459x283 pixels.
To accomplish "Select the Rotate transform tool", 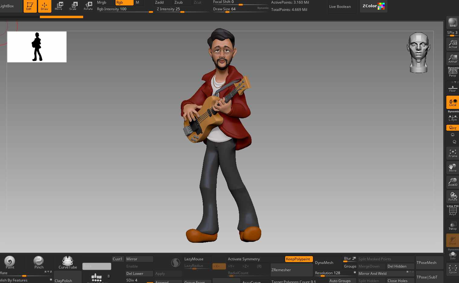I will (x=88, y=6).
